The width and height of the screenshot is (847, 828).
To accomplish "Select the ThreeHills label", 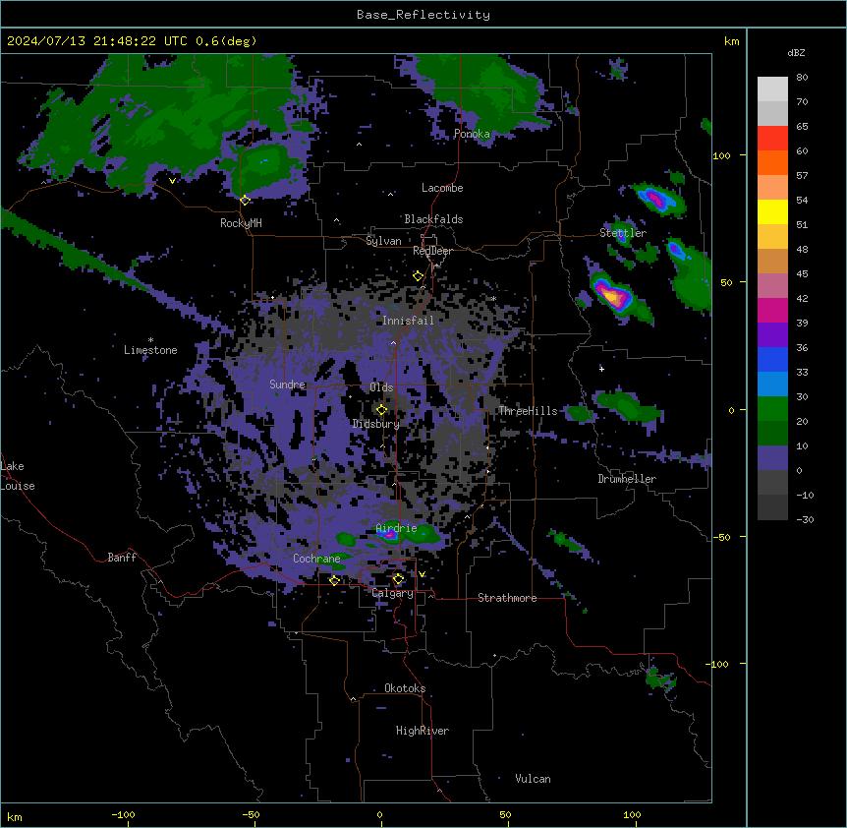I will pos(528,411).
